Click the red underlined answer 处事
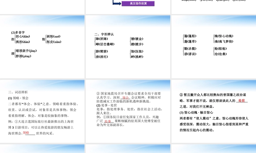The height and width of the screenshot is (153, 256). (108, 121)
